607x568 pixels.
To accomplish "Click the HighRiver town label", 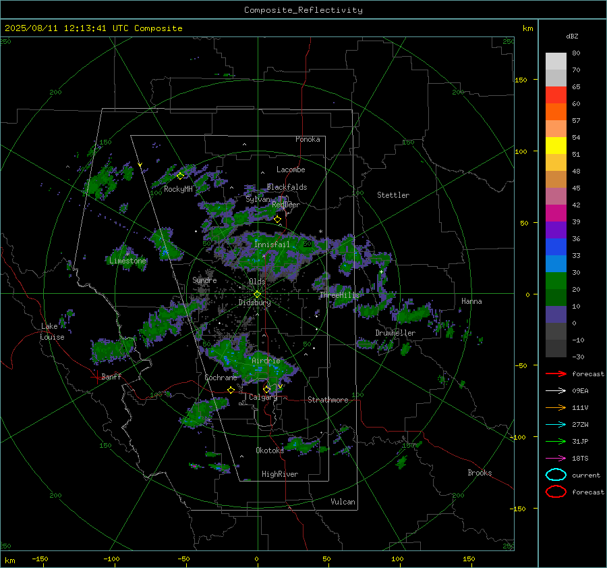I will [x=280, y=474].
